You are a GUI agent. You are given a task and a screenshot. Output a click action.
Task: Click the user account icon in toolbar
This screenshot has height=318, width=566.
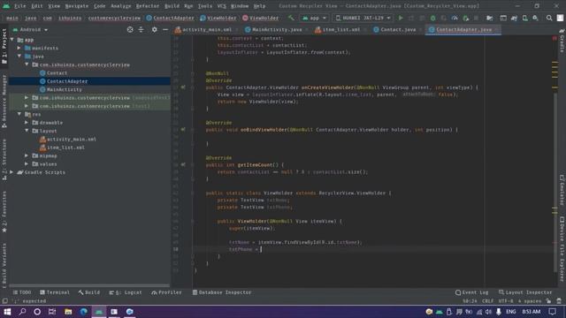click(x=560, y=18)
